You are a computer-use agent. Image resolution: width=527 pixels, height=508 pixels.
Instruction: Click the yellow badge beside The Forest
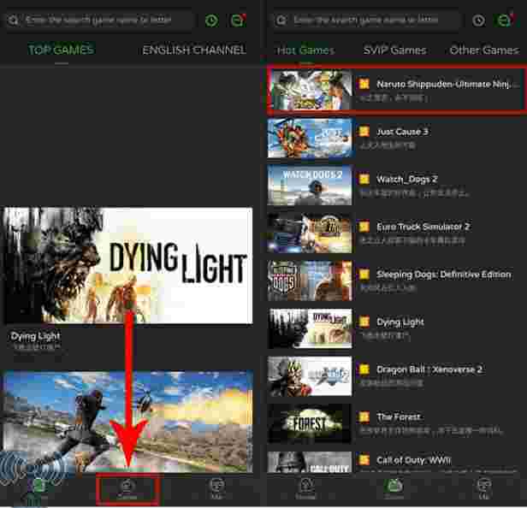(364, 417)
